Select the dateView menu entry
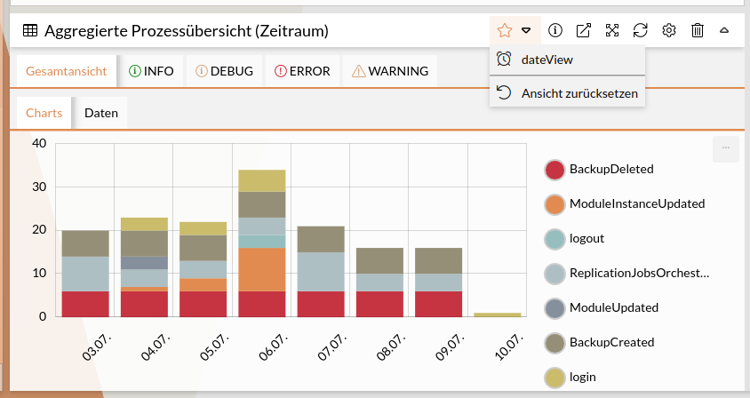Viewport: 750px width, 398px height. click(x=547, y=60)
